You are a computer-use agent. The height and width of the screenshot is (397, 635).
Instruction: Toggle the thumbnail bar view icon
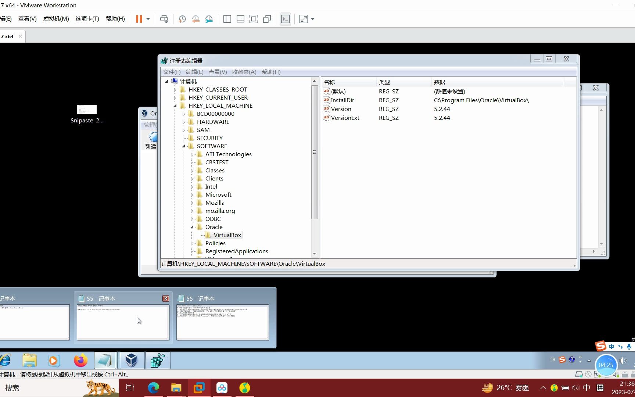pyautogui.click(x=240, y=19)
